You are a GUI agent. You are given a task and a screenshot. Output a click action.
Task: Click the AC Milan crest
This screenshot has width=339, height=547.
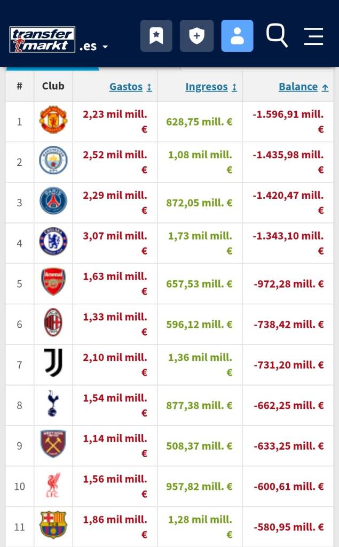pos(53,323)
